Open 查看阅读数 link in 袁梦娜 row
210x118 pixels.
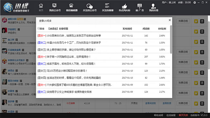pos(151,103)
